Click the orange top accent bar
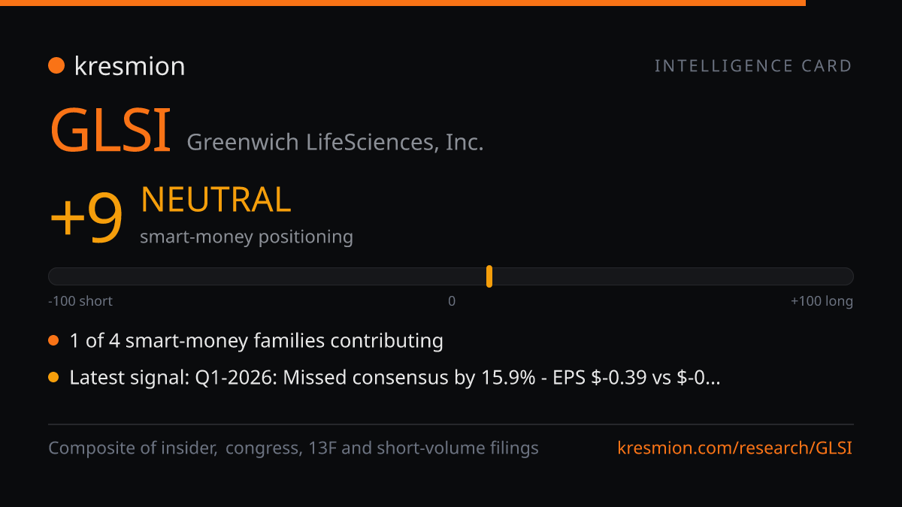Screen dimensions: 902x507 click(x=403, y=3)
